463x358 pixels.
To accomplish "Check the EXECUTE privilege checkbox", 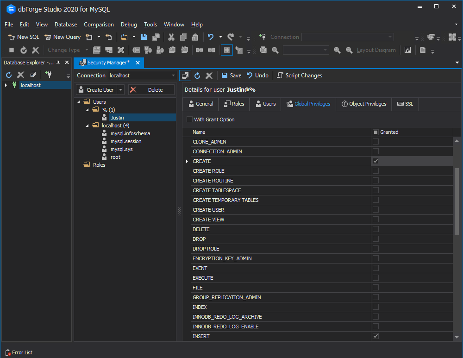I will point(375,278).
